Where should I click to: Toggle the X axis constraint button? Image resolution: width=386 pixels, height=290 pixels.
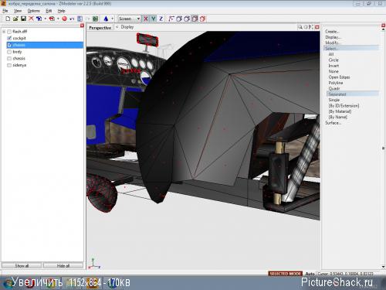pos(146,19)
